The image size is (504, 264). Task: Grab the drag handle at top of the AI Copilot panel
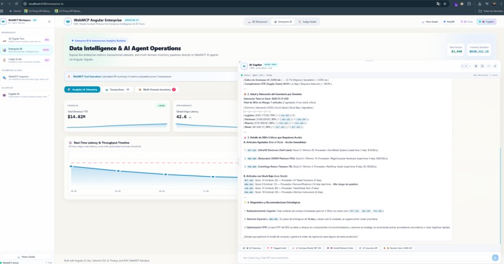pos(370,61)
